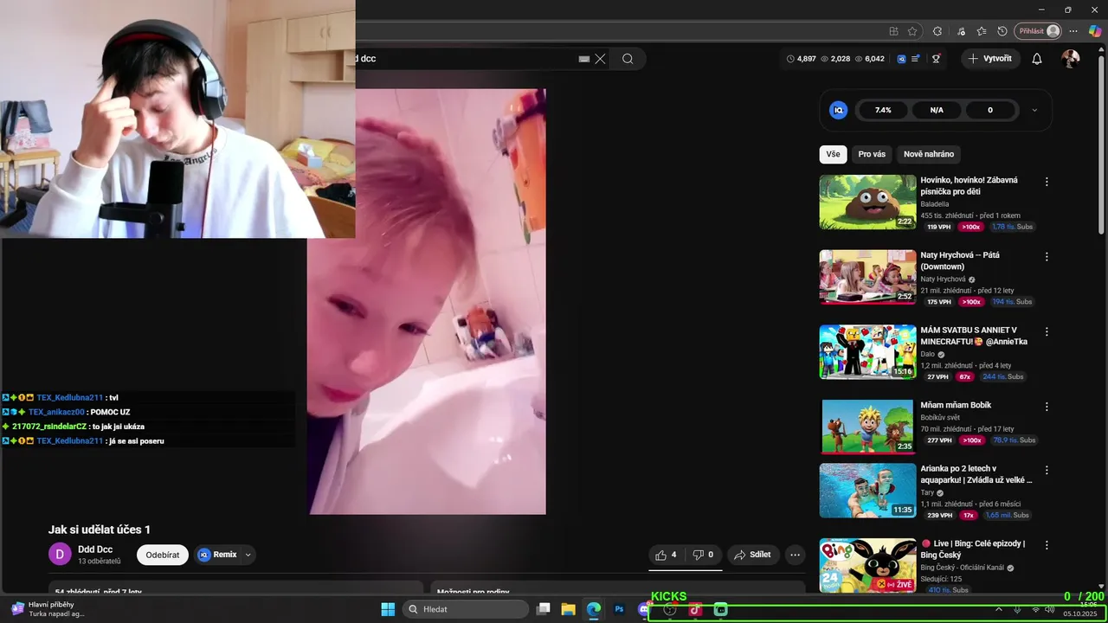Open more actions dots below video
Image resolution: width=1108 pixels, height=623 pixels.
[x=795, y=555]
